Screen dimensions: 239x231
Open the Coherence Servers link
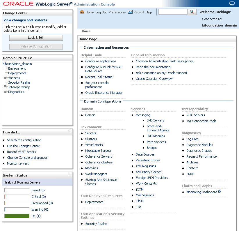click(99, 156)
